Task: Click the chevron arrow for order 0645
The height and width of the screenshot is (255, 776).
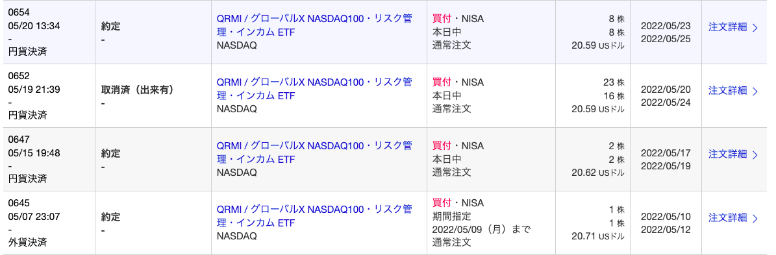Action: point(755,218)
